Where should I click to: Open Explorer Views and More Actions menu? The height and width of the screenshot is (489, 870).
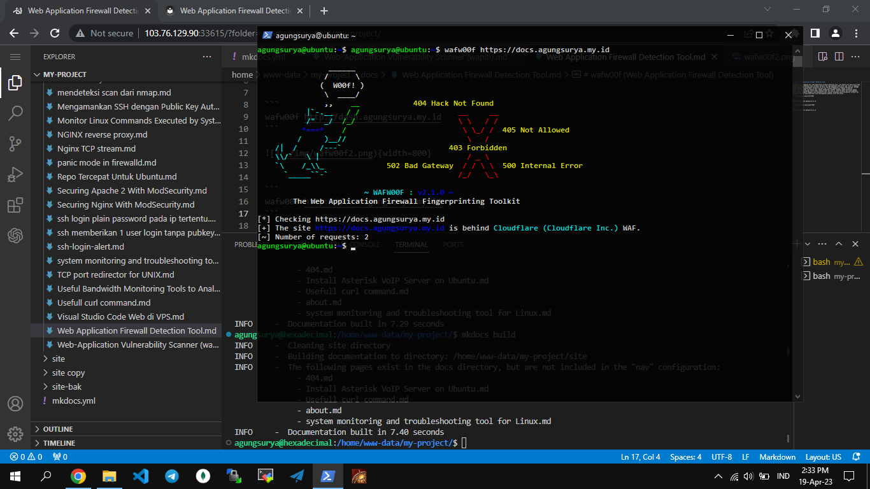tap(207, 57)
